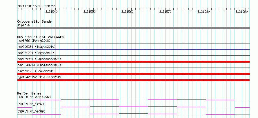Click ruler position 3131590

242,12
